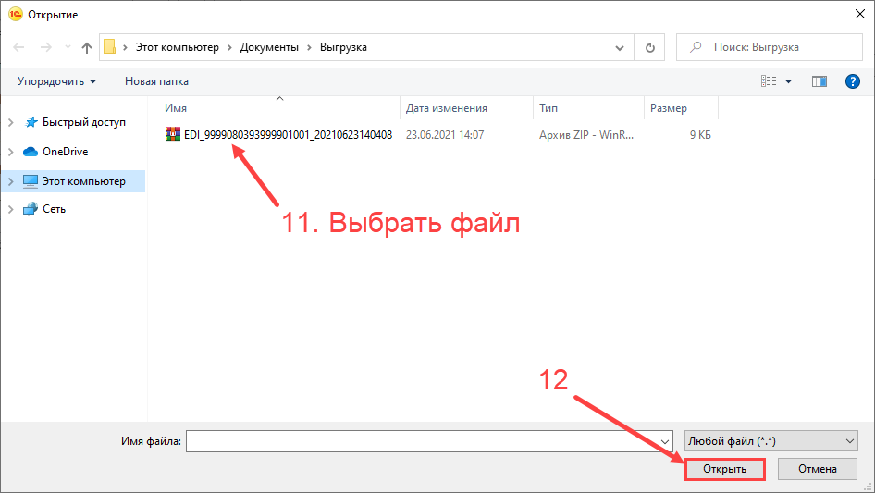Expand the OneDrive tree node
The width and height of the screenshot is (875, 493).
tap(10, 152)
